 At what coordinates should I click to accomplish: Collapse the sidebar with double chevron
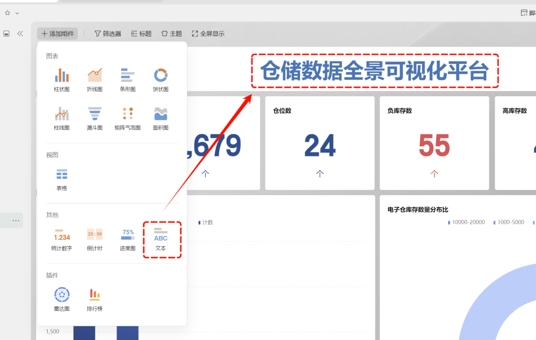20,33
